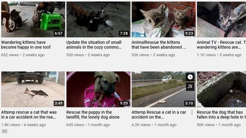The image size is (246, 138).
Task: Open 'Attemp Rescue a cat in a car' title
Action: [x=159, y=115]
